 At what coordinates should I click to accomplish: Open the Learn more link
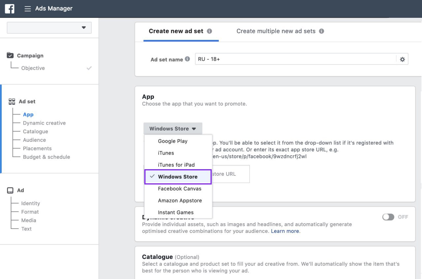285,231
